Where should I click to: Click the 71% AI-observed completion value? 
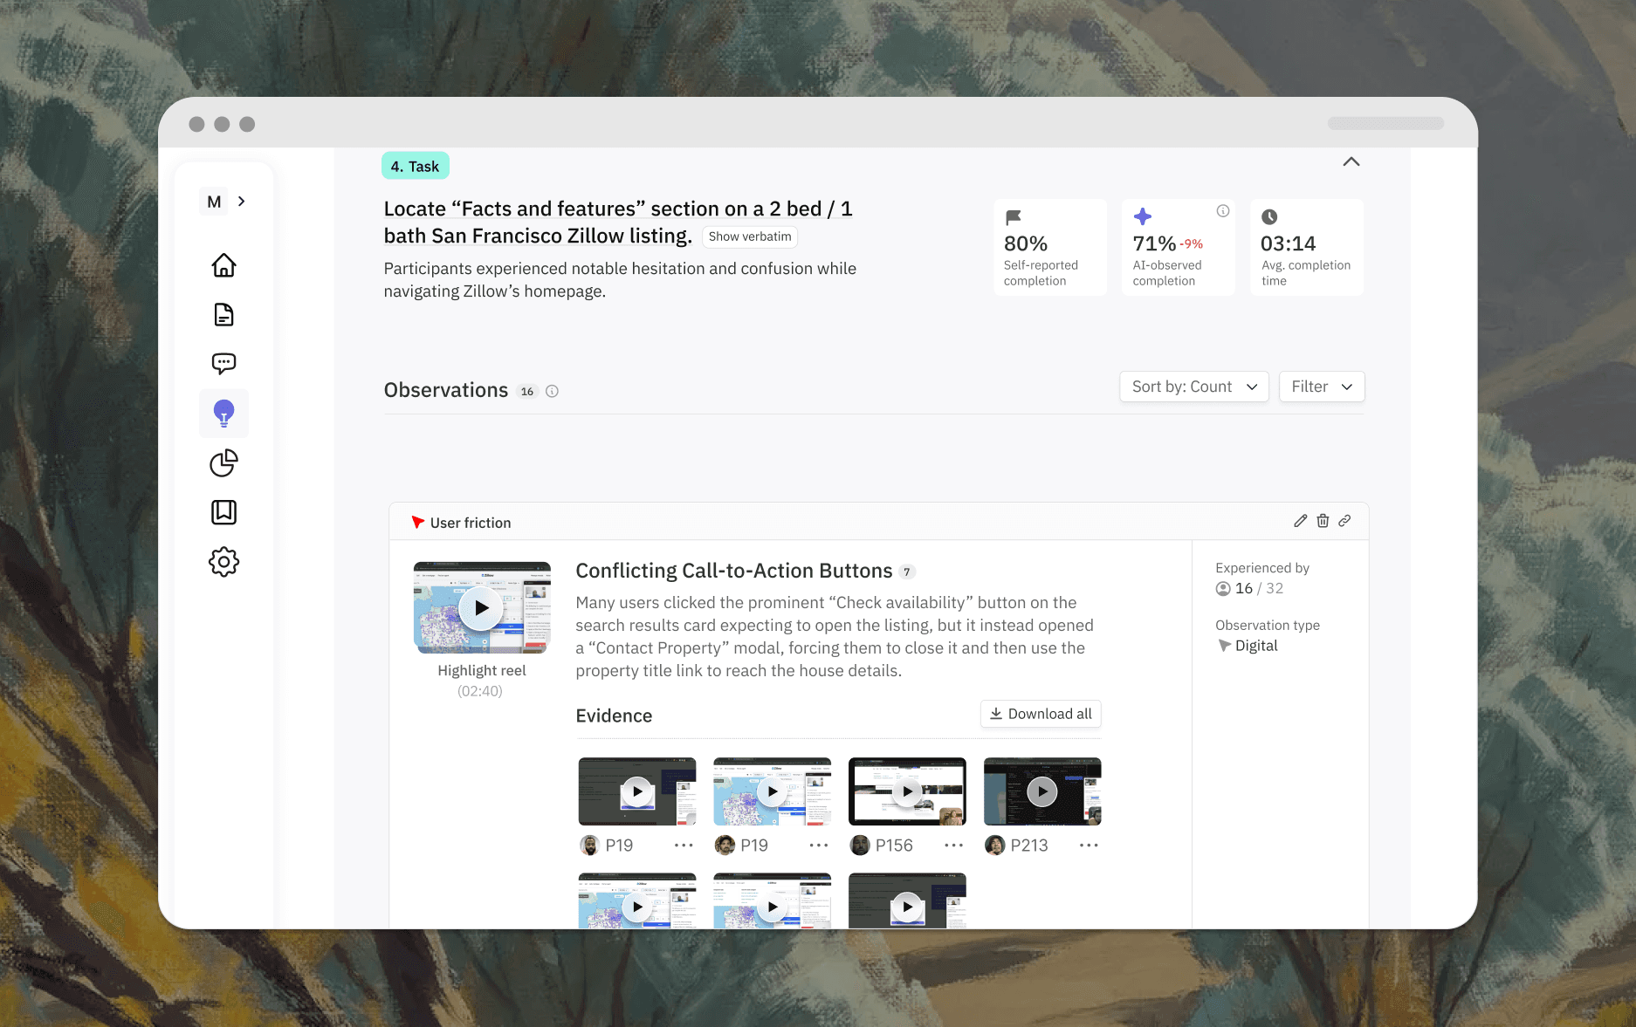point(1154,243)
